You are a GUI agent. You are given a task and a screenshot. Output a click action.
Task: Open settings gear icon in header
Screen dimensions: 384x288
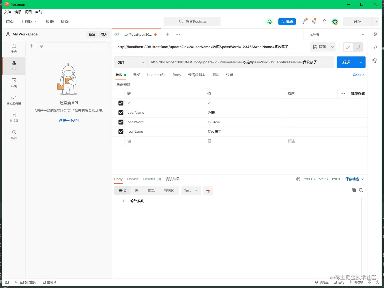point(314,22)
